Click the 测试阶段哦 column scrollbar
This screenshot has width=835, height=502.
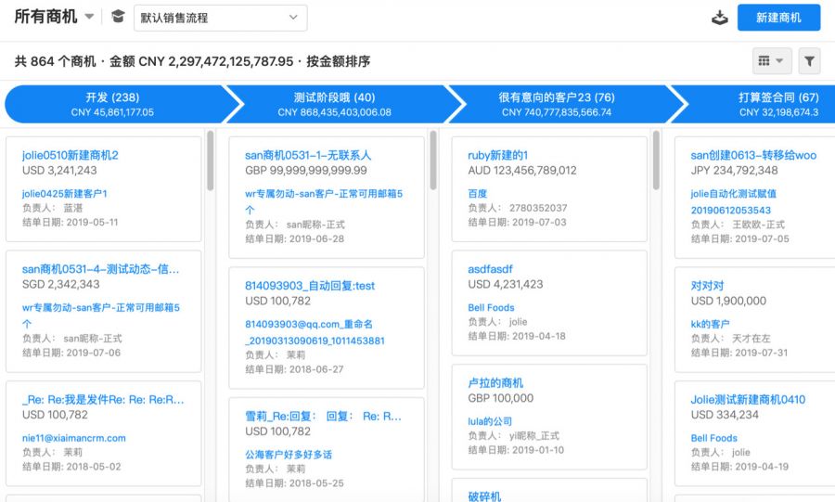[433, 161]
